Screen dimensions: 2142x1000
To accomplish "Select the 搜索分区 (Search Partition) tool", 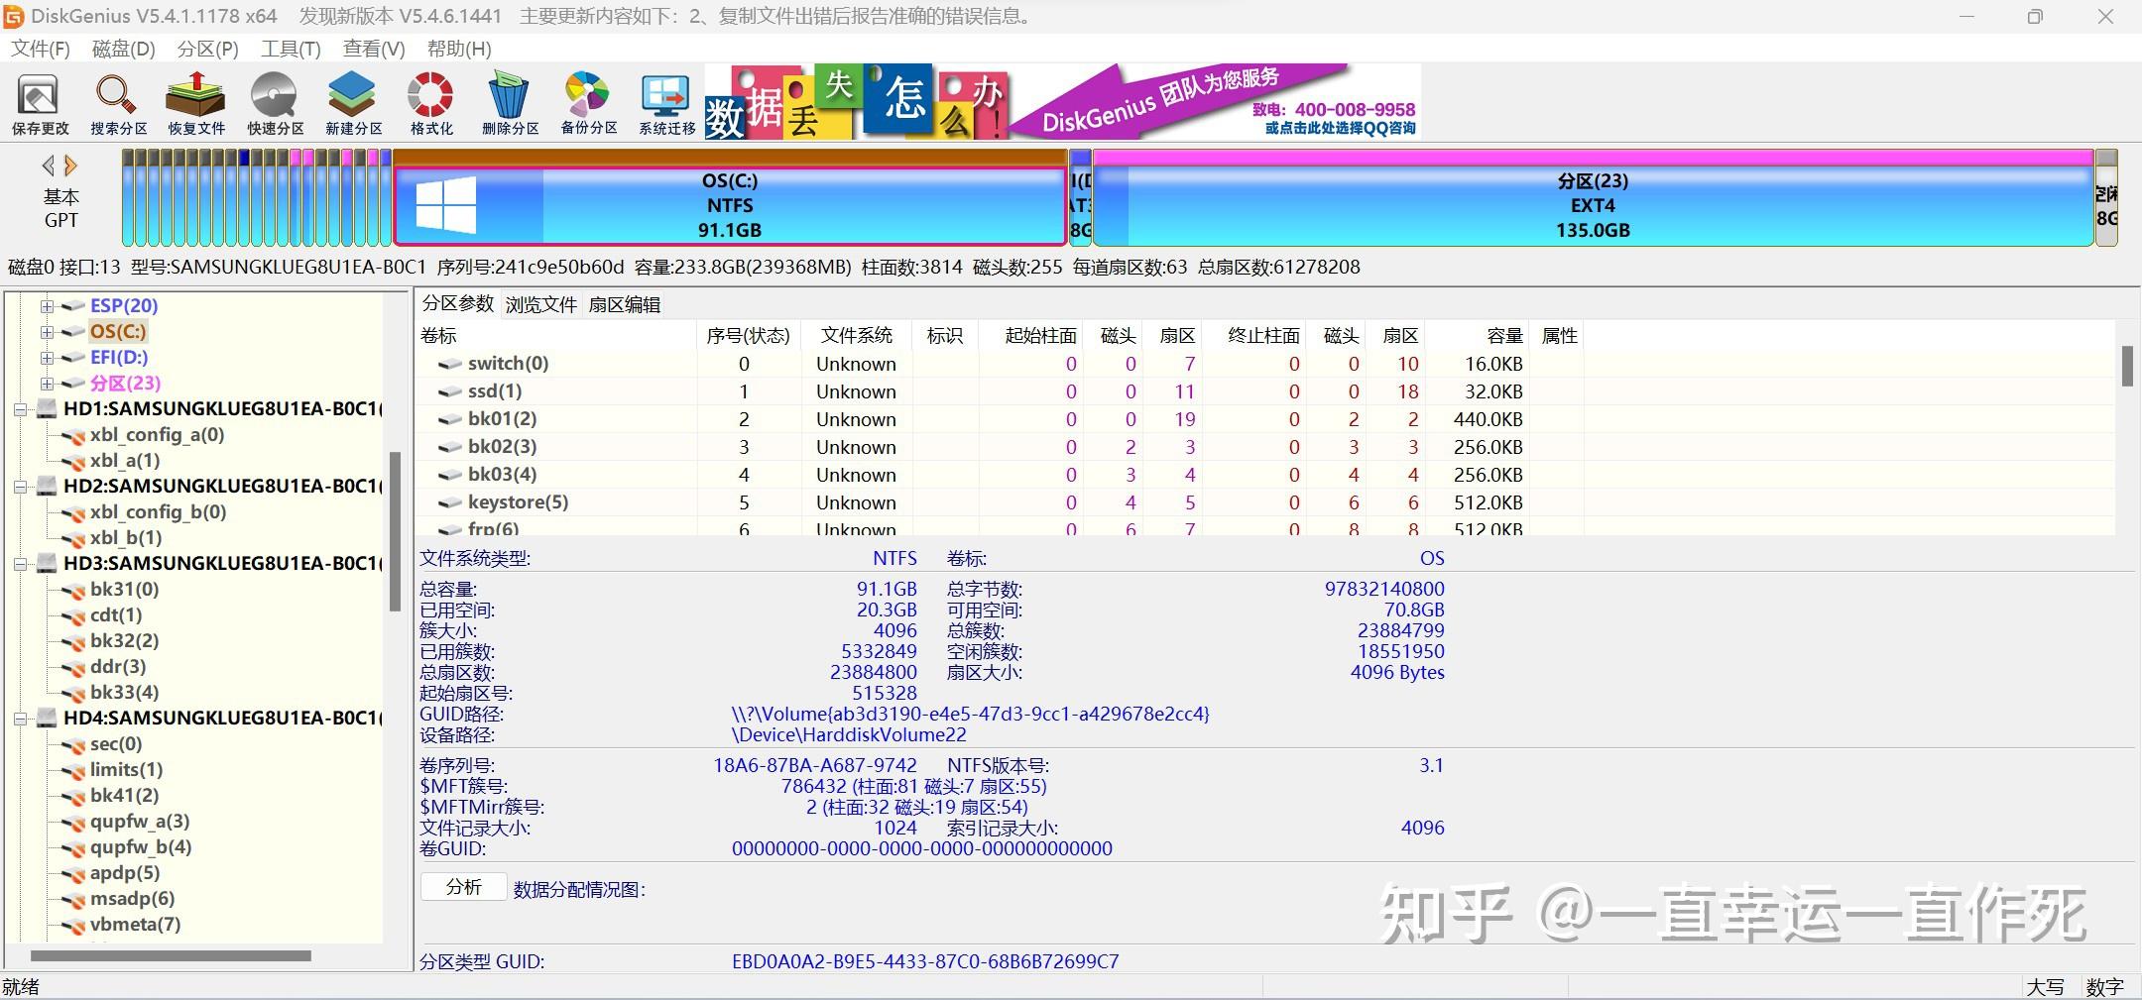I will (x=116, y=102).
